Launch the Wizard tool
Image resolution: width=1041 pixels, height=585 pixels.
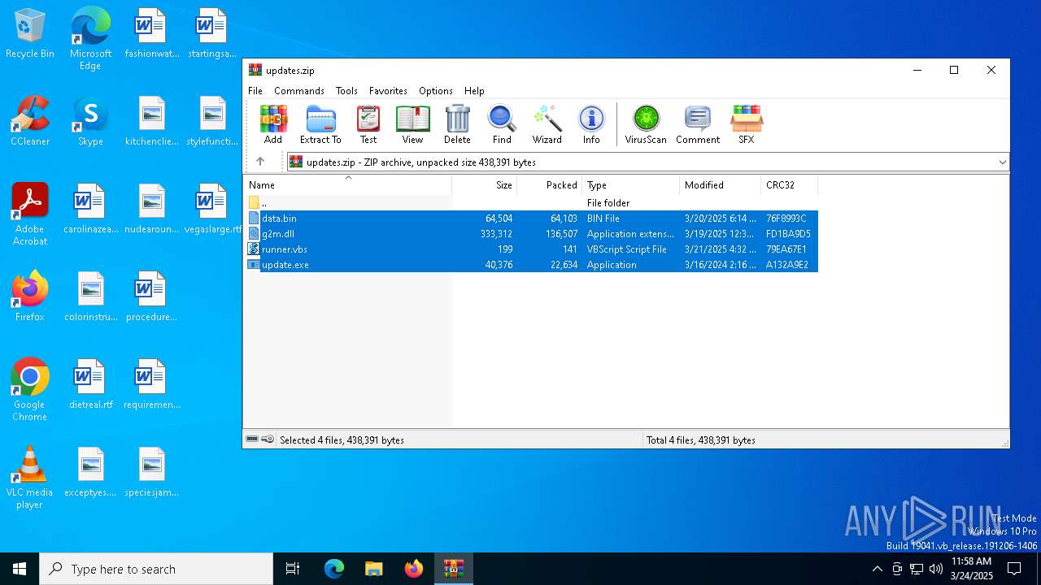click(547, 124)
